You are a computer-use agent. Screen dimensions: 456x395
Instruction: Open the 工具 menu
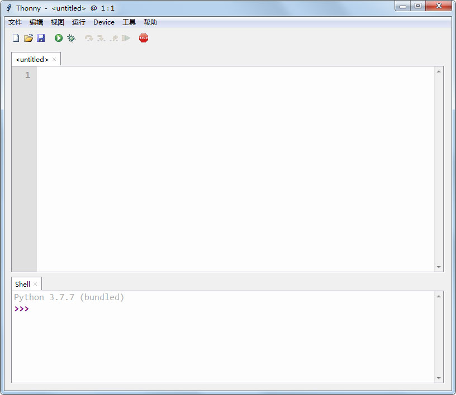129,22
